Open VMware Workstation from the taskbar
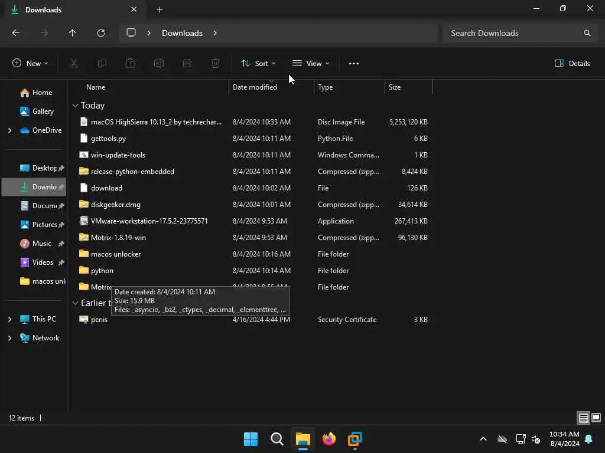Image resolution: width=605 pixels, height=453 pixels. pos(354,439)
